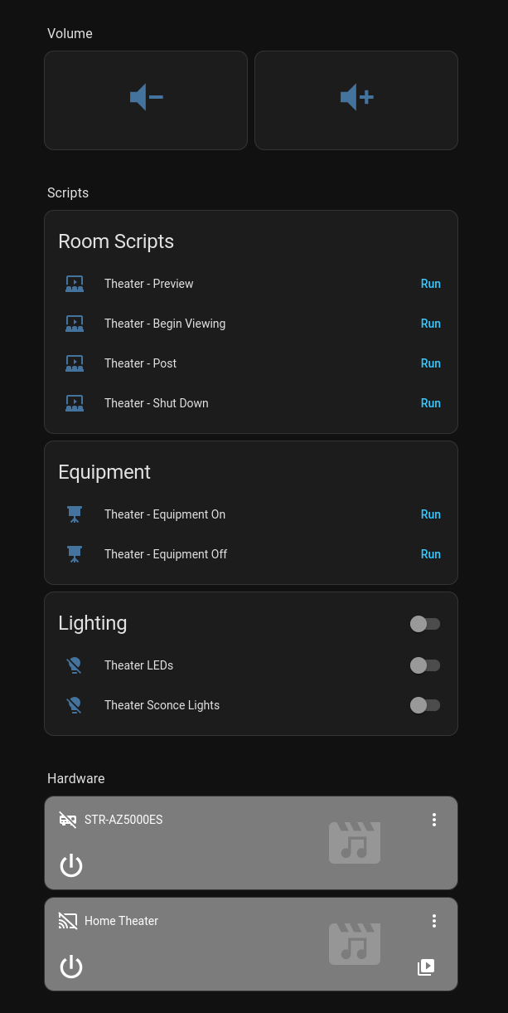Toggle the Lighting group switch
The height and width of the screenshot is (1013, 508).
click(425, 624)
